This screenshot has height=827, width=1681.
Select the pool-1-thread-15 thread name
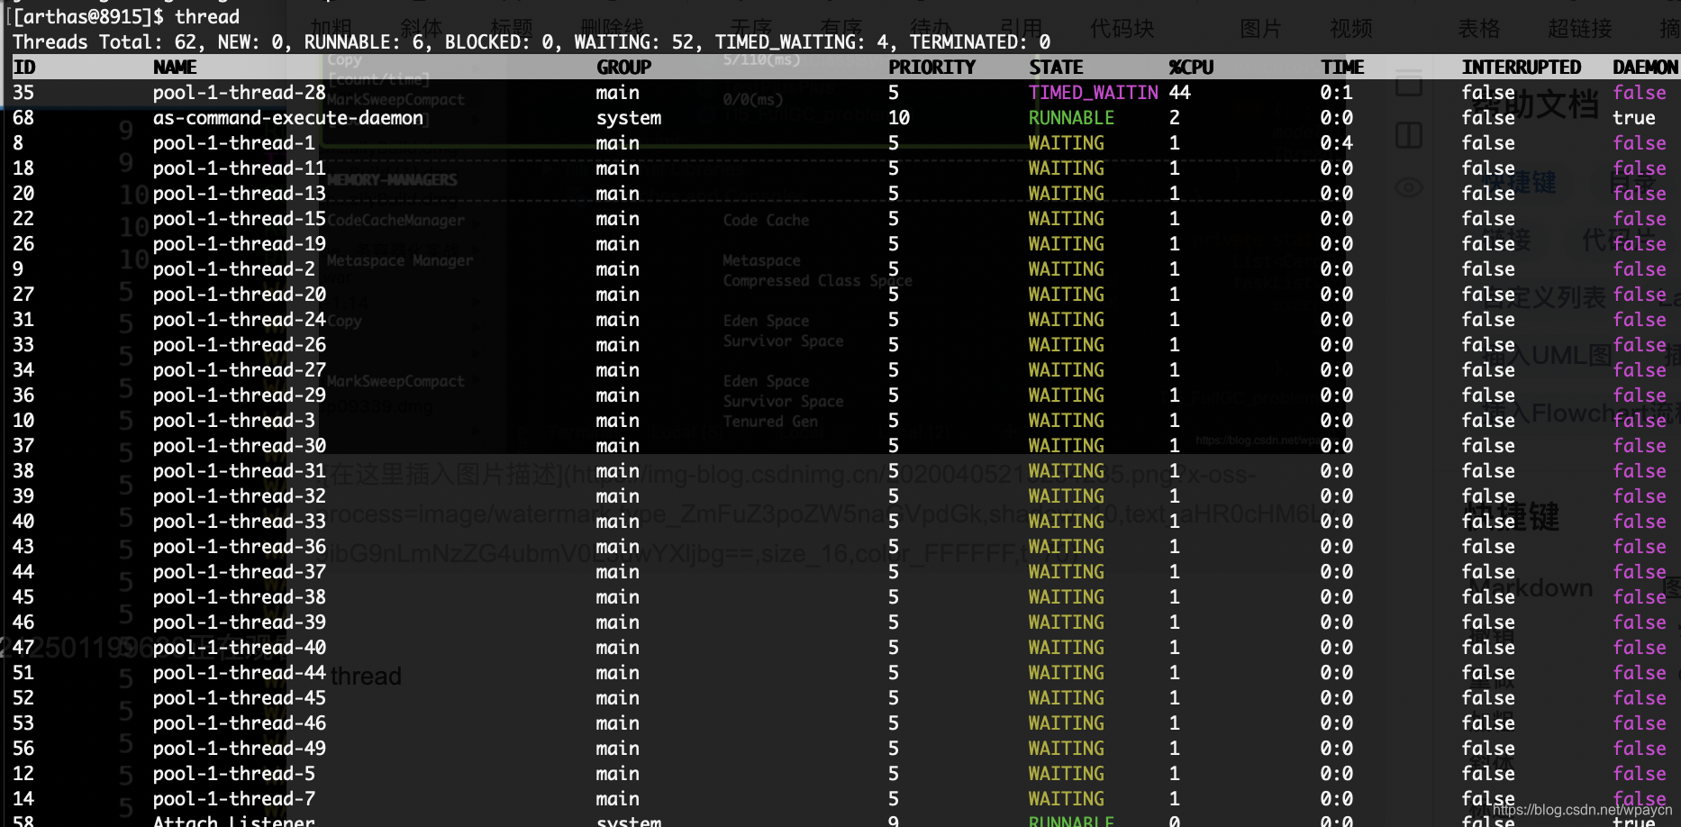pos(240,219)
